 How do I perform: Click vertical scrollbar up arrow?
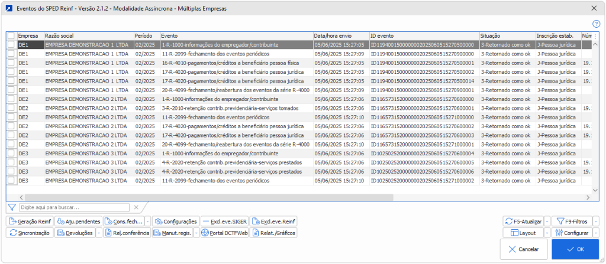coord(595,44)
